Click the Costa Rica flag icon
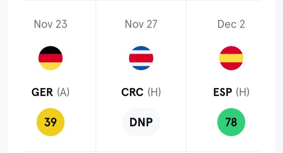Image resolution: width=283 pixels, height=153 pixels. (141, 58)
